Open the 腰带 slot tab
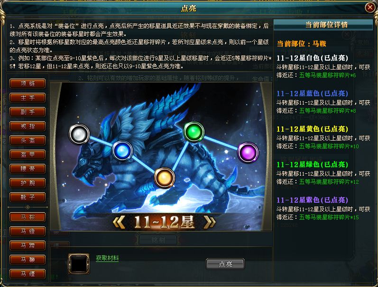378x287 pixels. (x=28, y=169)
